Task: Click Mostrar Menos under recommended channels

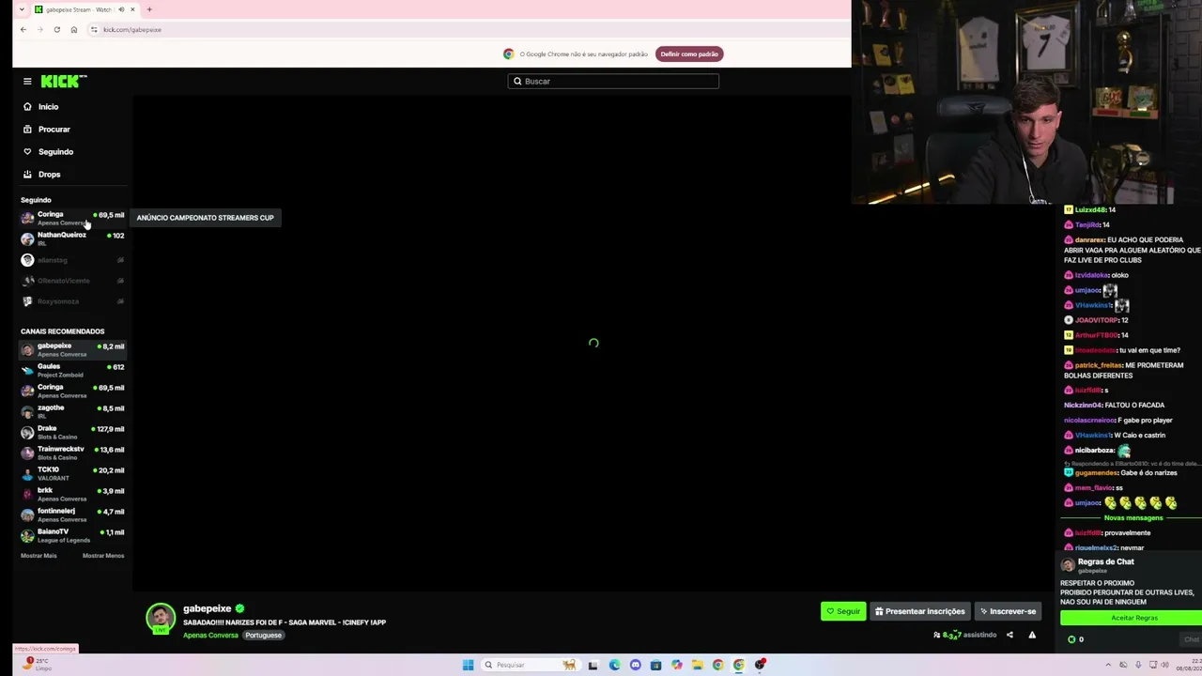Action: click(x=103, y=556)
